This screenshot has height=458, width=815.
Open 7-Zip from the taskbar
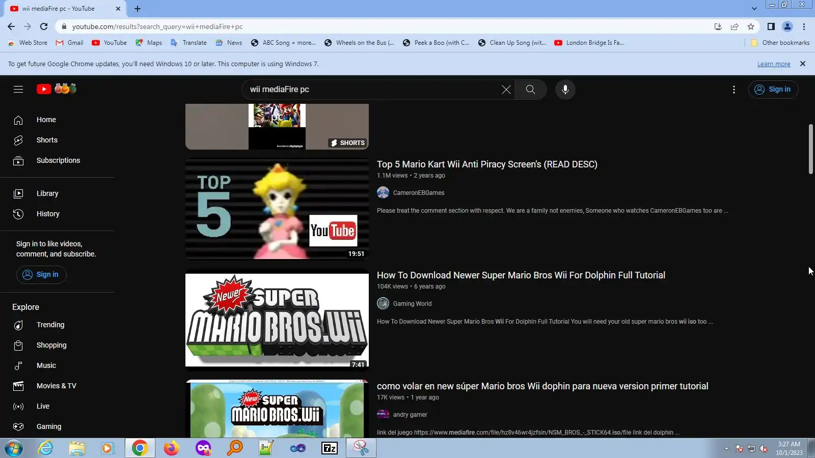330,448
